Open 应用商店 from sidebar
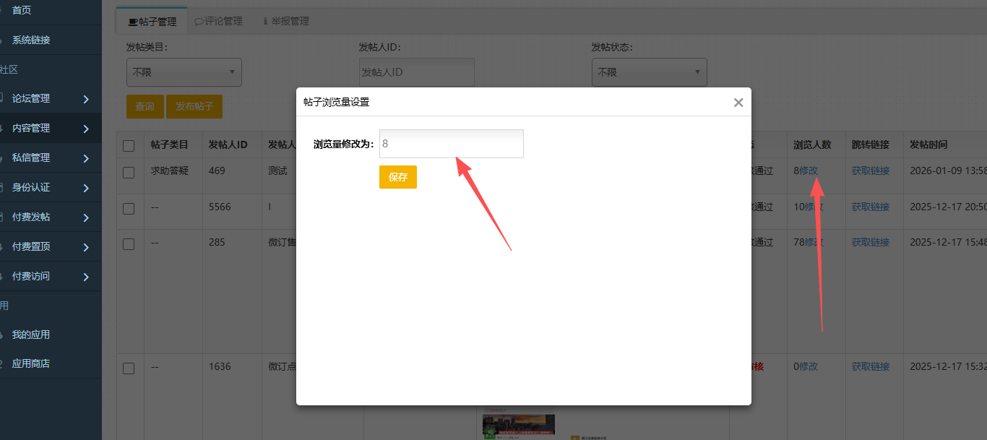Viewport: 987px width, 440px height. tap(31, 364)
